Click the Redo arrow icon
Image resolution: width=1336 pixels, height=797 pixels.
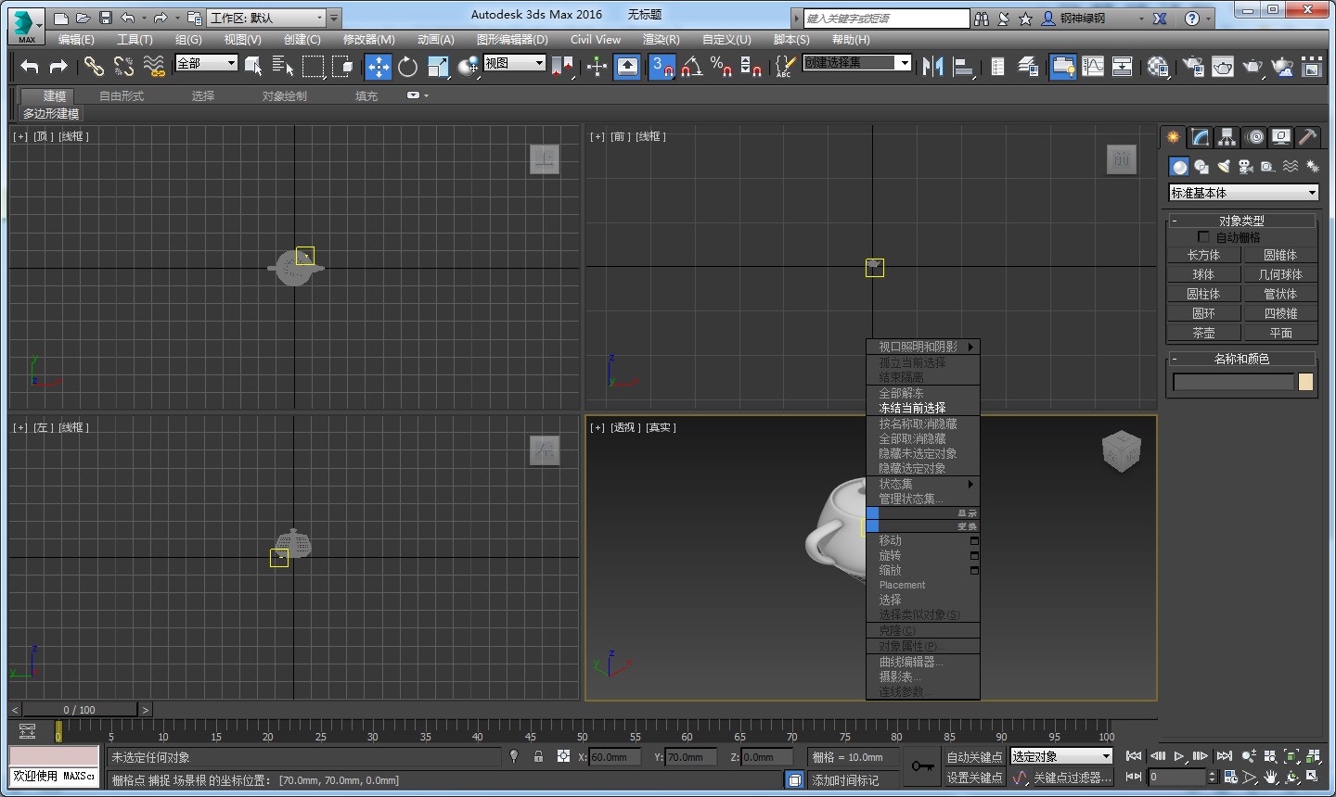tap(58, 66)
